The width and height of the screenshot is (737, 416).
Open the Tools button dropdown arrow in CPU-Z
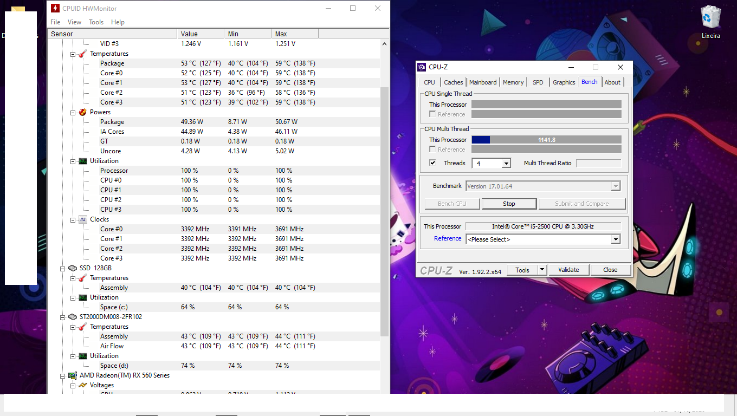pyautogui.click(x=542, y=270)
